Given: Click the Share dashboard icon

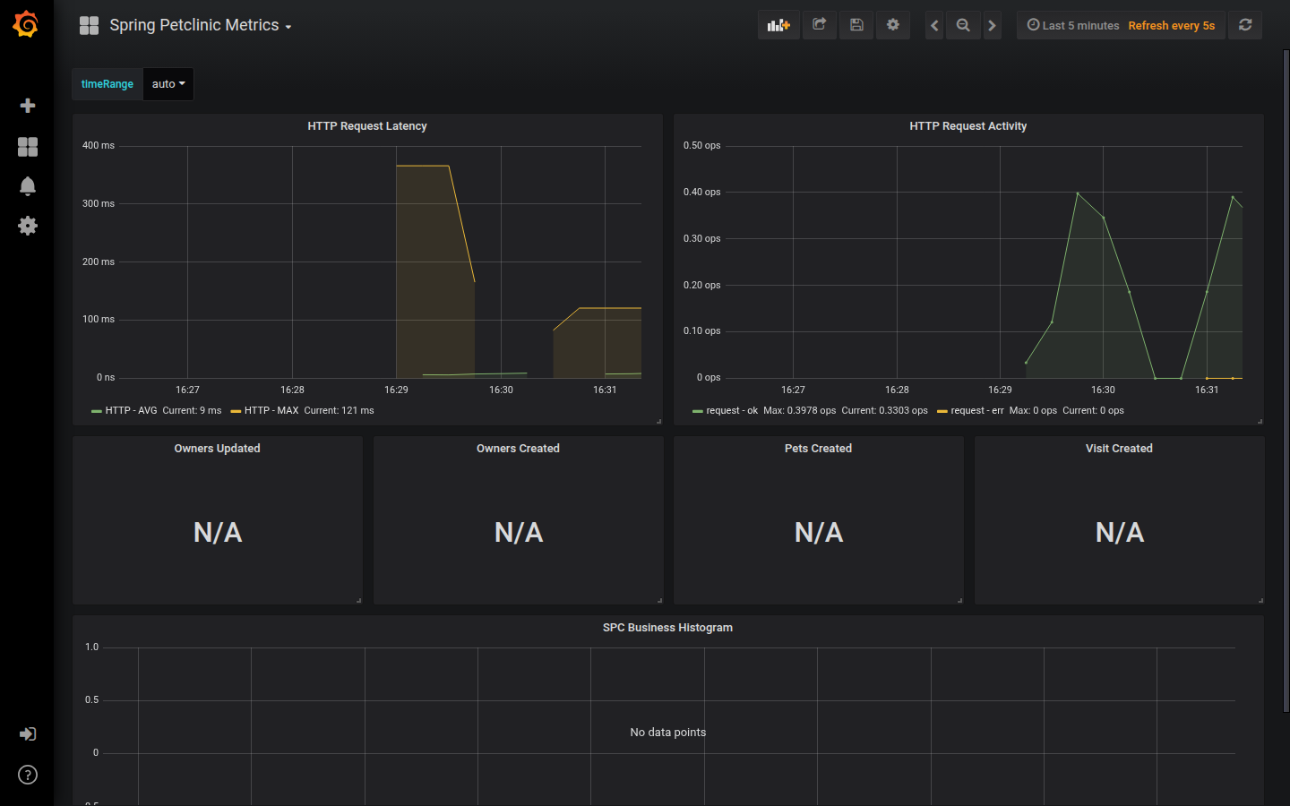Looking at the screenshot, I should coord(819,25).
